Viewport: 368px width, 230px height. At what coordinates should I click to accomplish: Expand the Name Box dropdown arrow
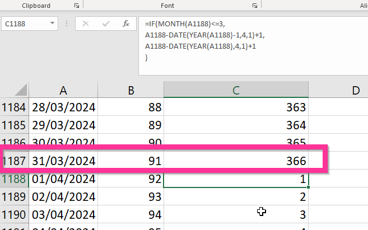click(x=53, y=24)
